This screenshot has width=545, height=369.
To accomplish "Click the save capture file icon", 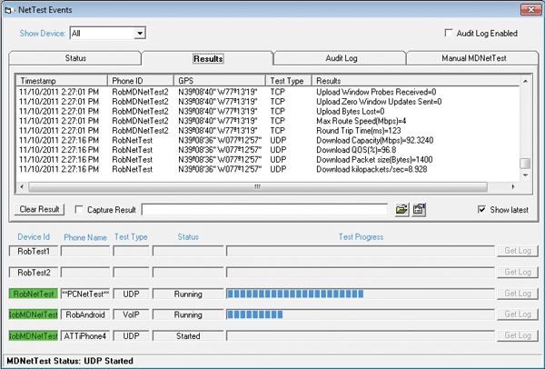I will [x=419, y=210].
